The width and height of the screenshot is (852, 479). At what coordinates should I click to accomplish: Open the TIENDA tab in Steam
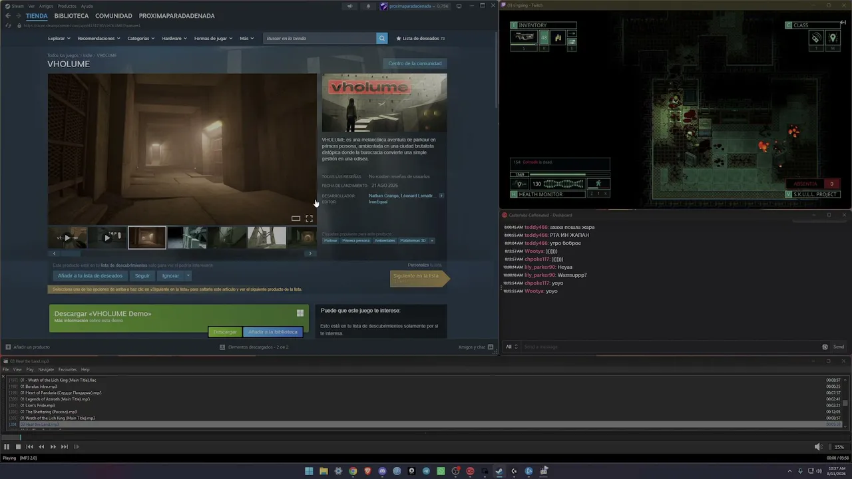(37, 16)
